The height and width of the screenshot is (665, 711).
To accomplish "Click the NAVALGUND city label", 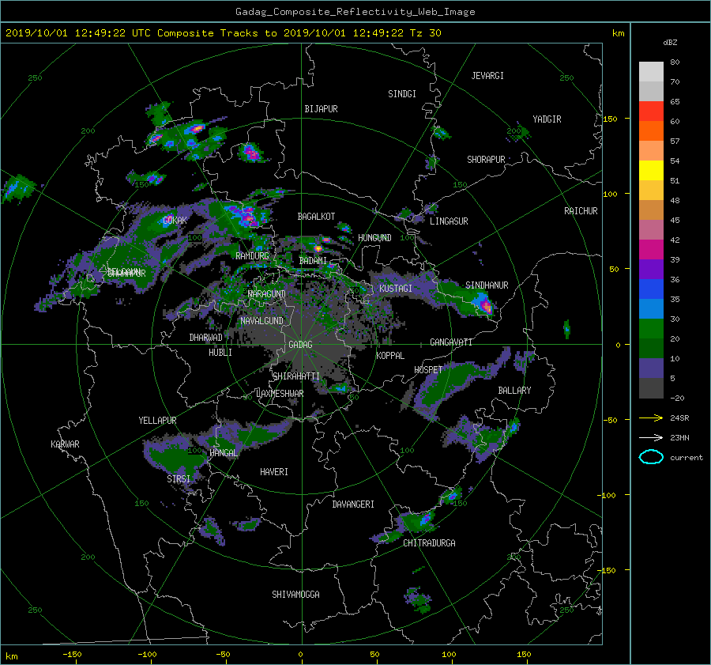I will pyautogui.click(x=261, y=321).
